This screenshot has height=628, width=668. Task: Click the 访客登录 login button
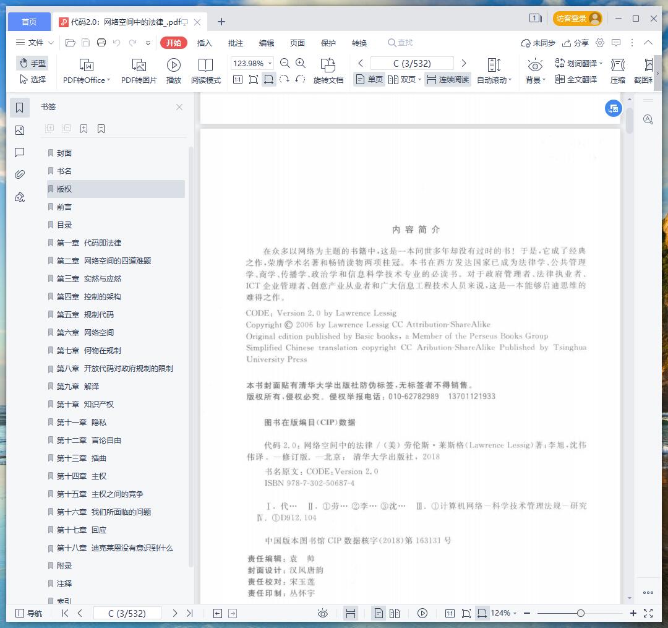[577, 19]
